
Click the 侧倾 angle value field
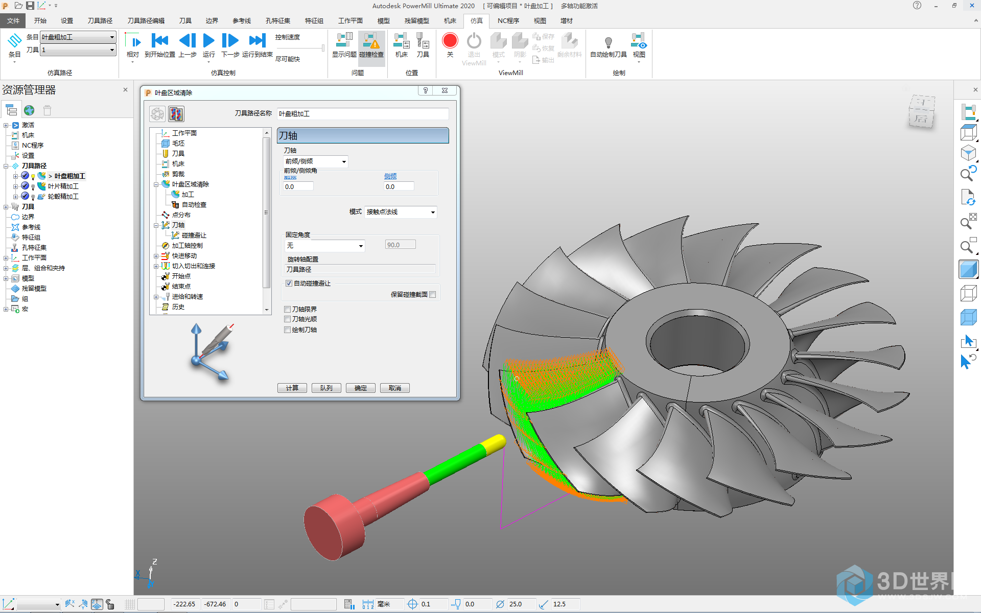[399, 187]
